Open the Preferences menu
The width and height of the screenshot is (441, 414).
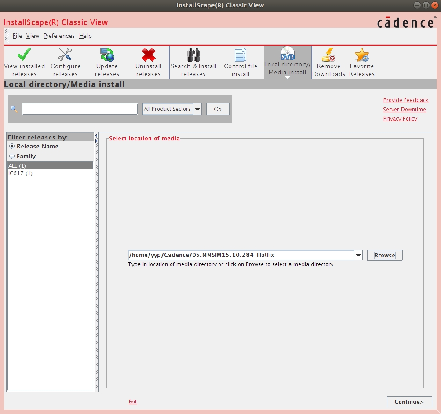tap(59, 36)
